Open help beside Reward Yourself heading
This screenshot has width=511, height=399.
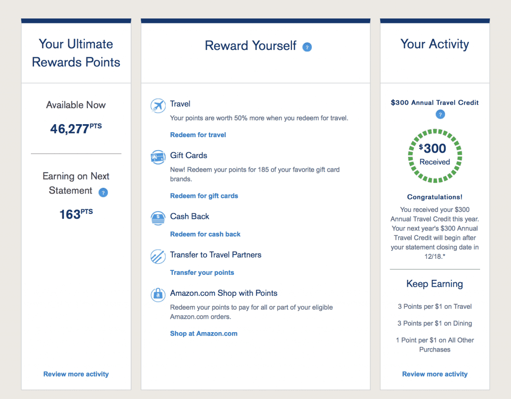307,47
